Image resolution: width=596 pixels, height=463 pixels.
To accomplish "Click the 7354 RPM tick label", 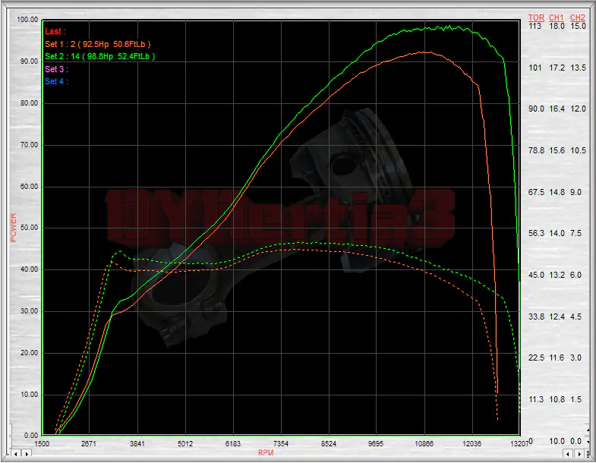I will (x=281, y=443).
